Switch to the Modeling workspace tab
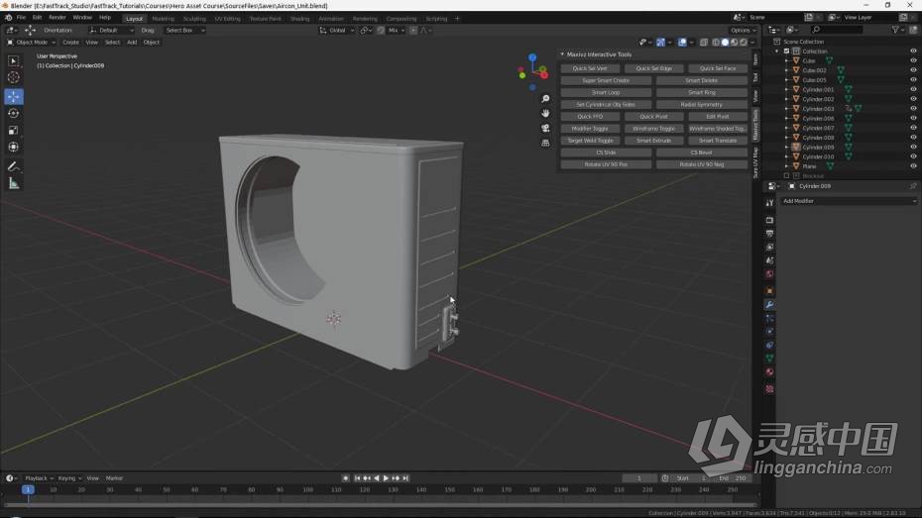The width and height of the screenshot is (922, 518). click(x=163, y=19)
